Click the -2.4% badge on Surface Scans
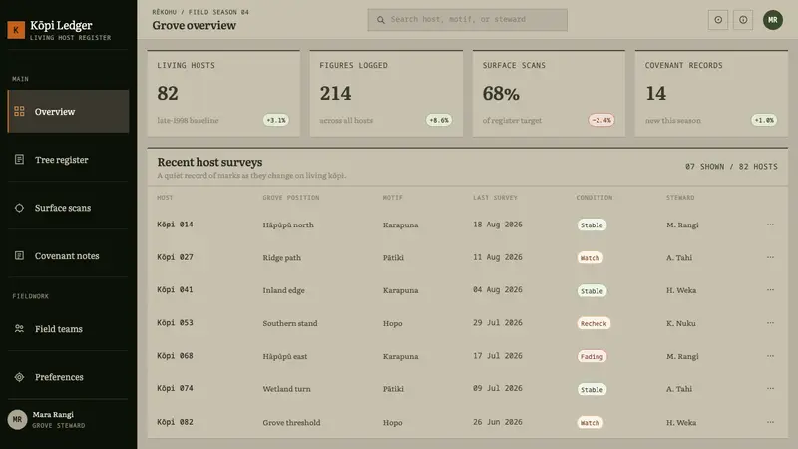The height and width of the screenshot is (449, 798). pos(601,120)
